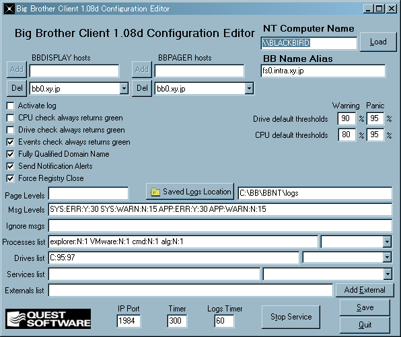Click the Add External button

(x=365, y=290)
